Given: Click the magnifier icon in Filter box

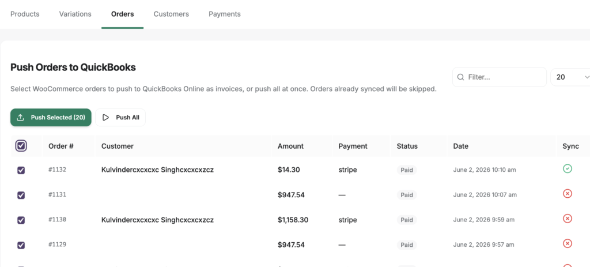Looking at the screenshot, I should pyautogui.click(x=460, y=77).
